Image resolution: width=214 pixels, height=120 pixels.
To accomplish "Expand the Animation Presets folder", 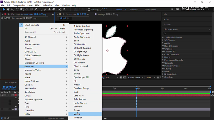I will [x=163, y=38].
